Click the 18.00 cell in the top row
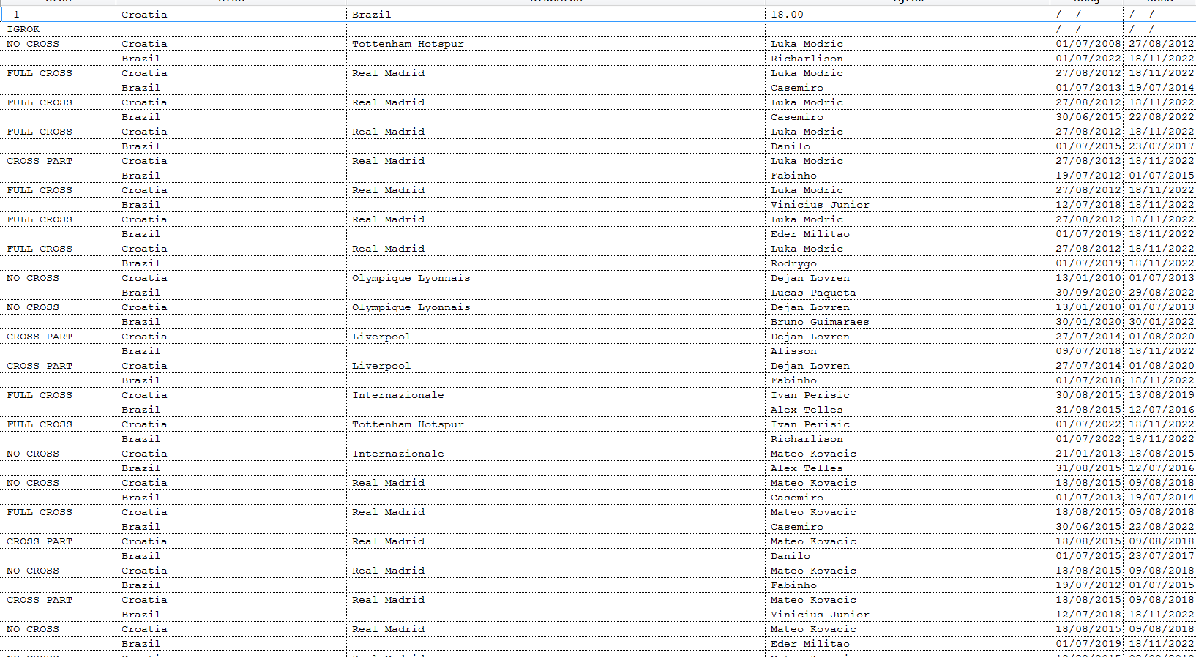The height and width of the screenshot is (657, 1196). point(787,15)
